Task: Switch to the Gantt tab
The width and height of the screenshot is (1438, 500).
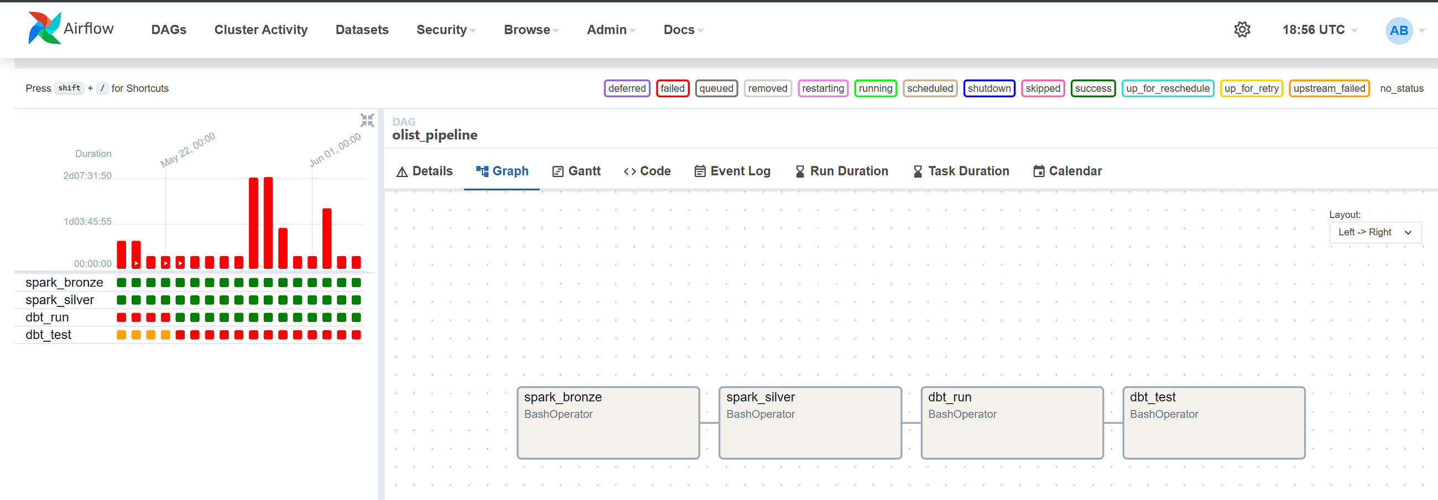Action: point(576,171)
